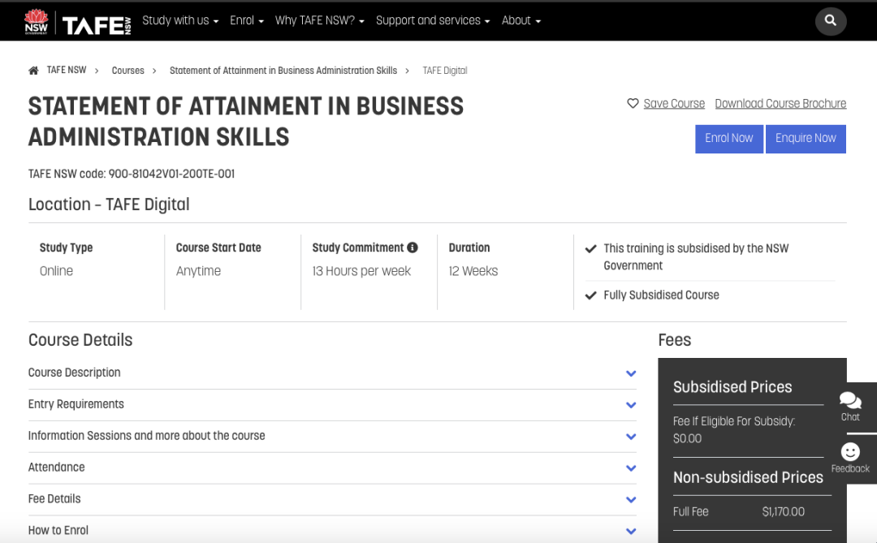877x543 pixels.
Task: Expand Information Sessions and more section
Action: pyautogui.click(x=333, y=436)
